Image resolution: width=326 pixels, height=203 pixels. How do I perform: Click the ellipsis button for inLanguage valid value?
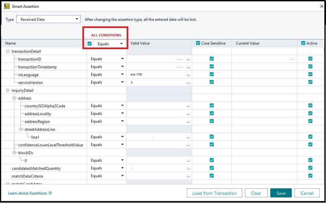188,75
